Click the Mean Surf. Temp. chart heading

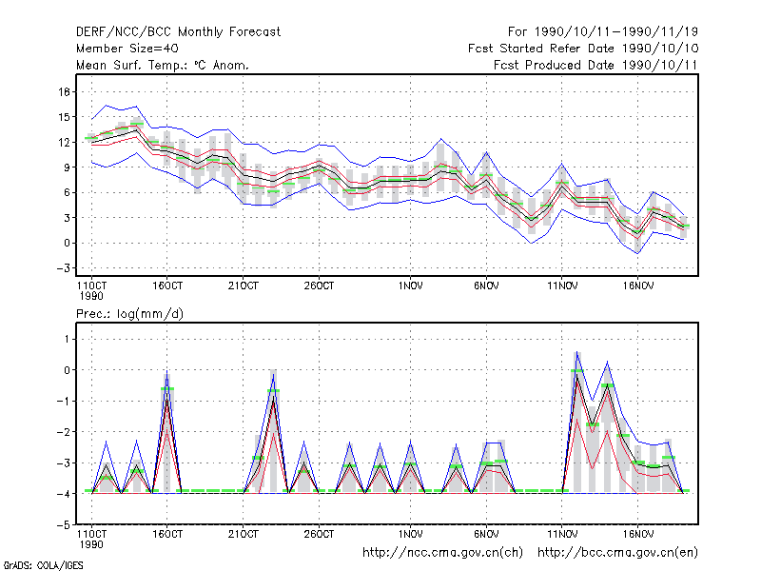point(163,65)
